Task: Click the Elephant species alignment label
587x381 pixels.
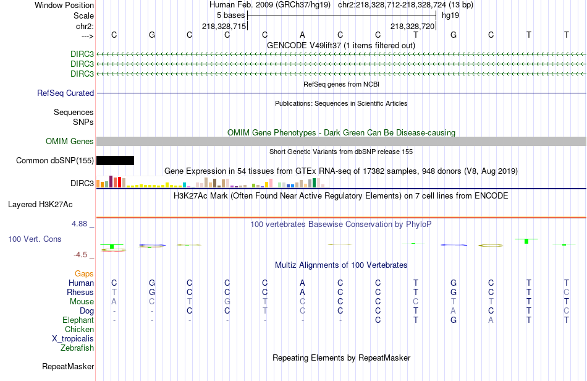Action: pos(78,320)
